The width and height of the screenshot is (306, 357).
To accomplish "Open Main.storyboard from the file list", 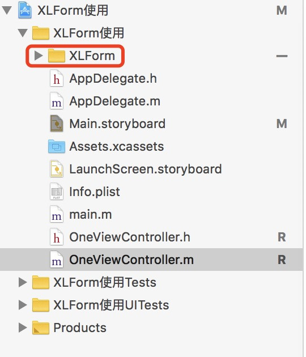I will pyautogui.click(x=117, y=124).
